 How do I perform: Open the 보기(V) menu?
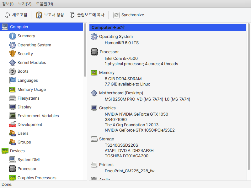[x=25, y=4]
